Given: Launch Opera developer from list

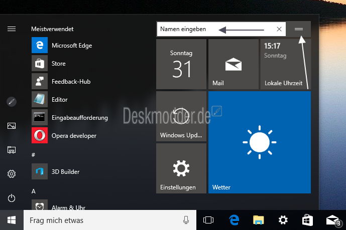Looking at the screenshot, I should [64, 136].
